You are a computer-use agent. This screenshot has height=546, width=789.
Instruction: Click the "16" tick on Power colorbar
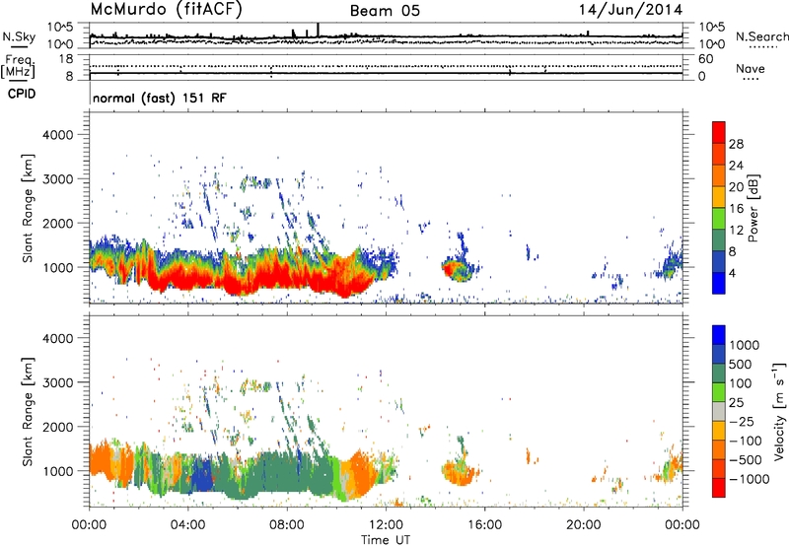tap(736, 209)
